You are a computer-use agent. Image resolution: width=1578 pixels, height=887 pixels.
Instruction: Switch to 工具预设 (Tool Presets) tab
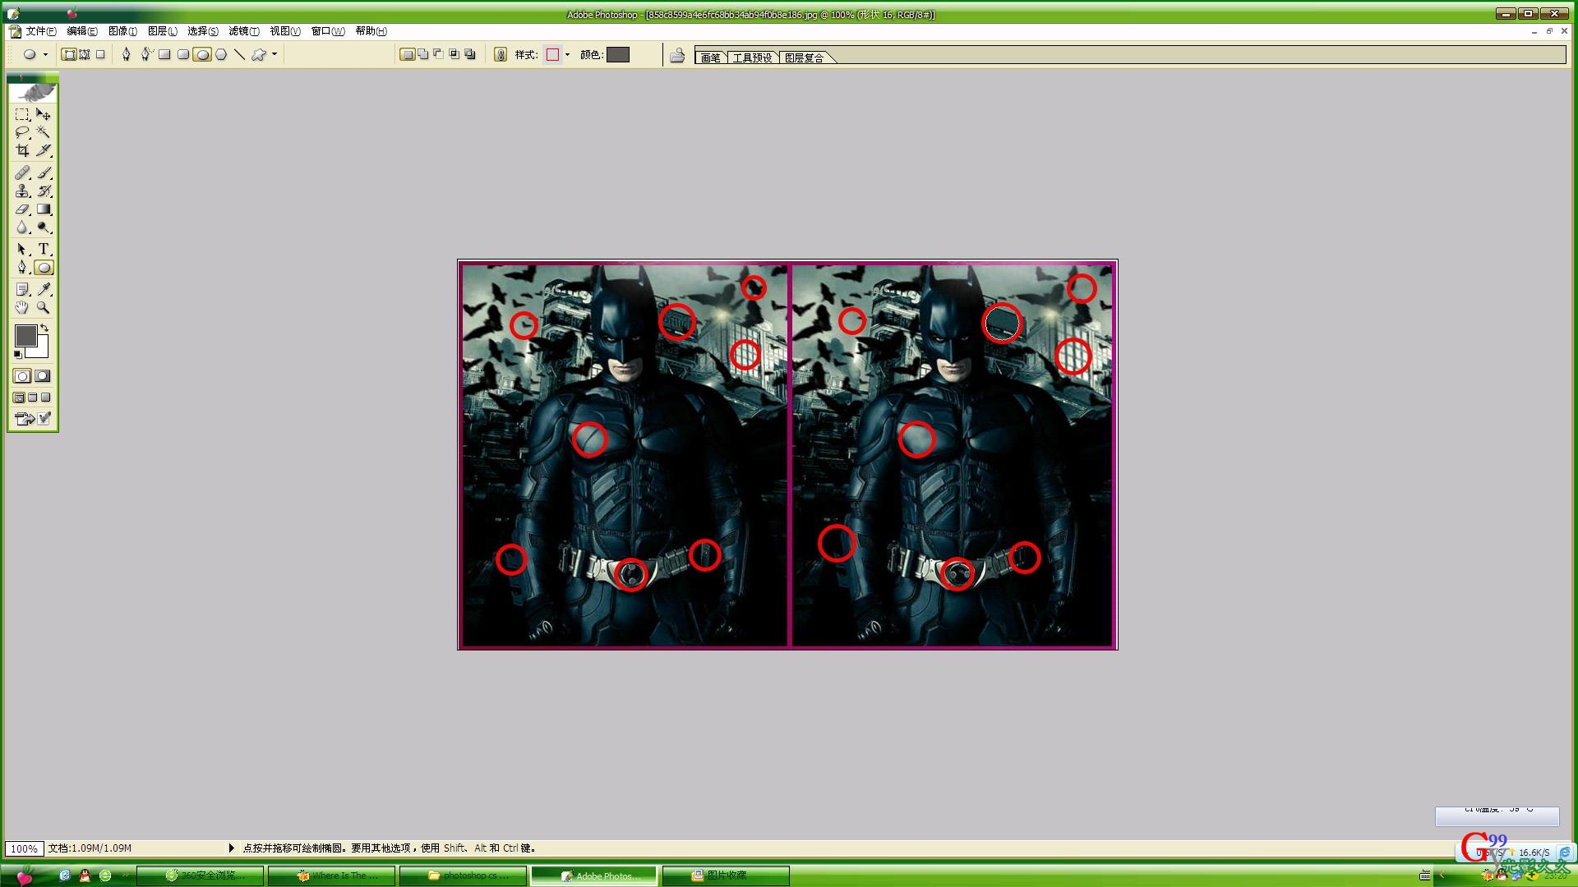pos(753,57)
